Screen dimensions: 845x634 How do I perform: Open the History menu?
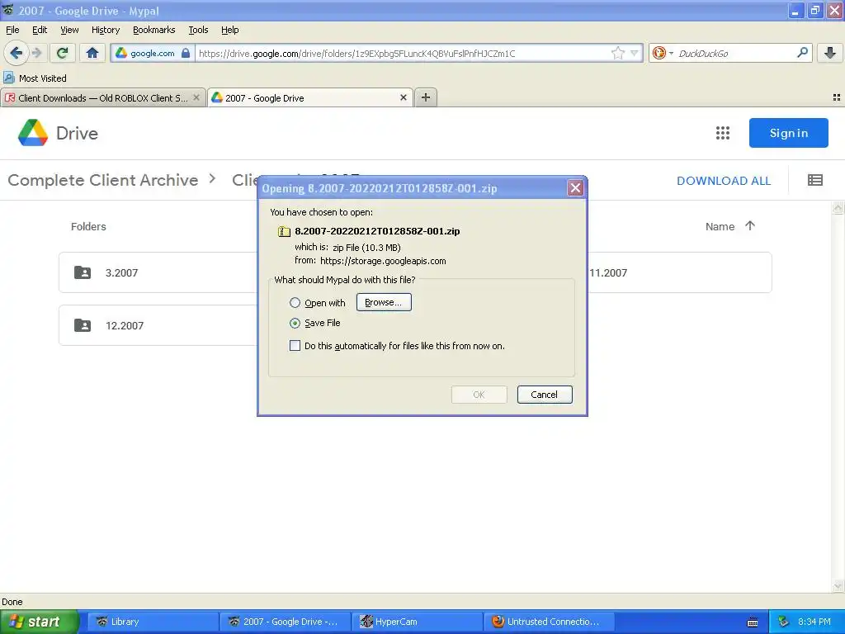[x=105, y=30]
